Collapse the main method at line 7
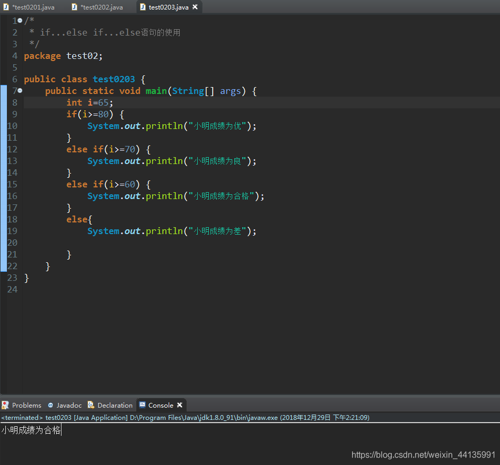Screen dimensions: 500x465 tap(20, 91)
